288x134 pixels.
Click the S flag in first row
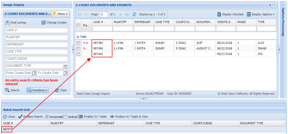[x=87, y=43]
